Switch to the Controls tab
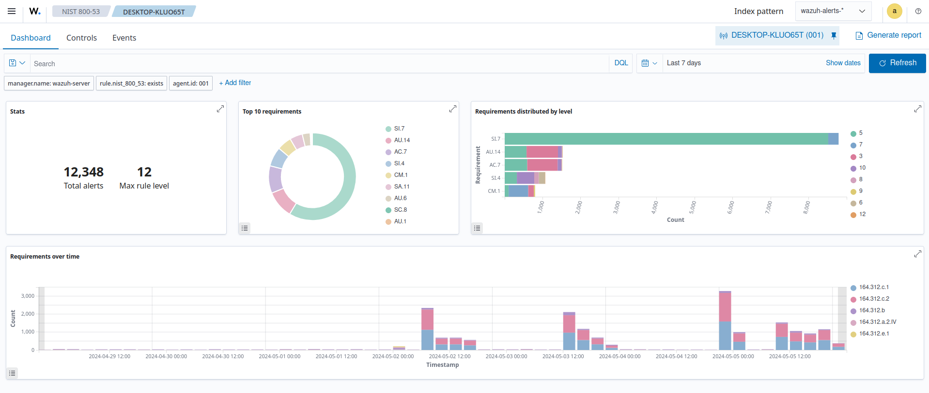The height and width of the screenshot is (393, 929). (81, 38)
